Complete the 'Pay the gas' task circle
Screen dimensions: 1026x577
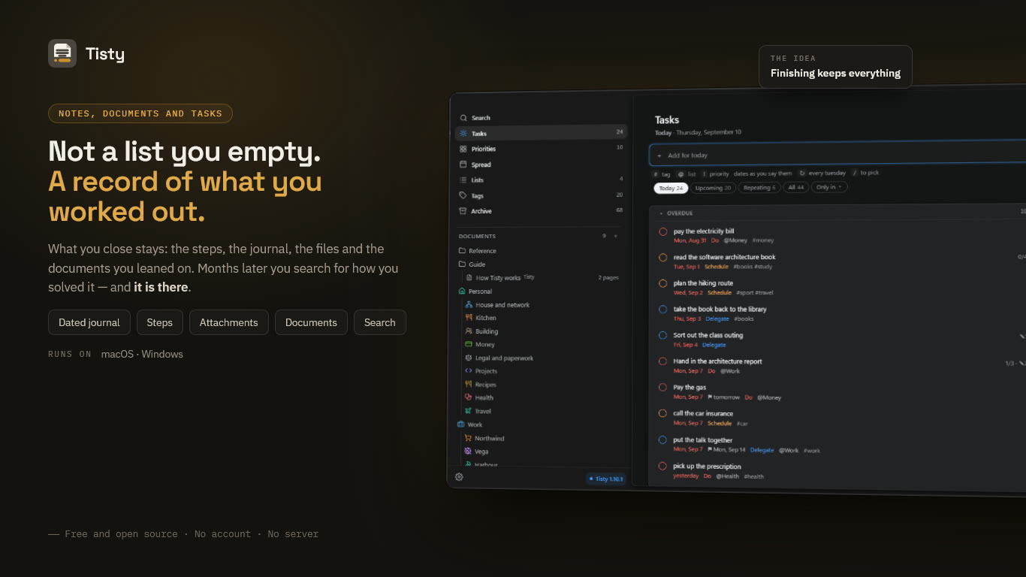663,388
